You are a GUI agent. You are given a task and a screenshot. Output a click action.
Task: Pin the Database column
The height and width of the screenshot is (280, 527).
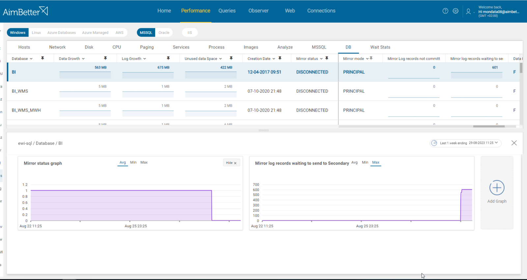[x=42, y=58]
